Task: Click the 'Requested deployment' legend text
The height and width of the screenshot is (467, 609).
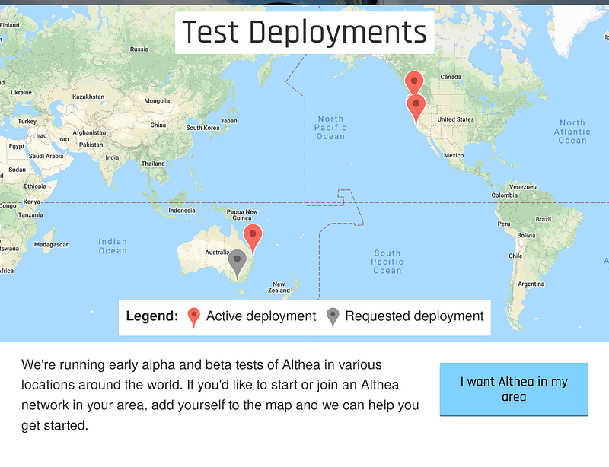Action: 414,316
